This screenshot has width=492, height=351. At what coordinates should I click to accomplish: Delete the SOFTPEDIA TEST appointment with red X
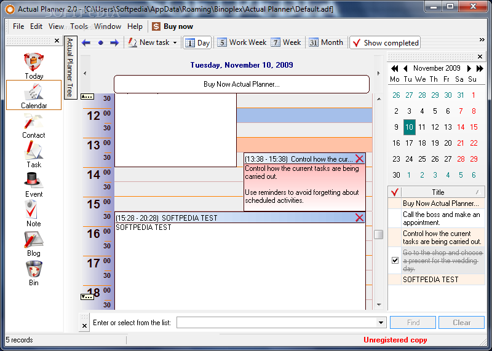point(359,218)
